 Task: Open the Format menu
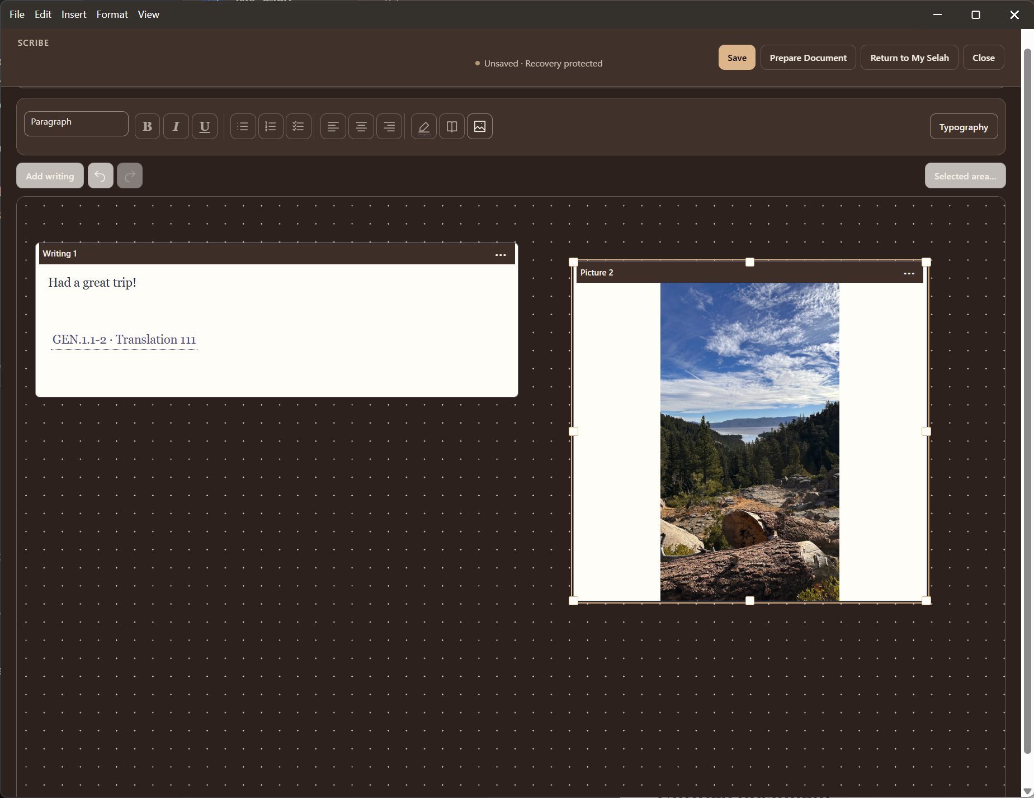click(112, 15)
